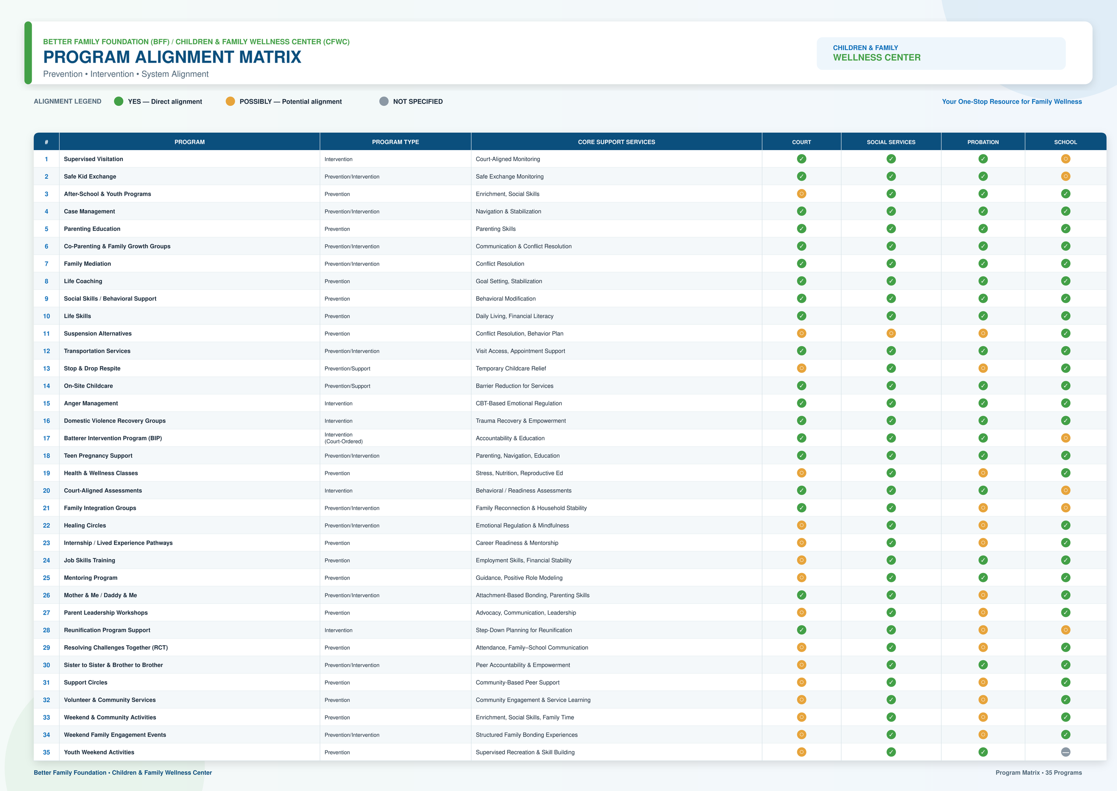Click row number 20 for Court-Aligned Assessments
This screenshot has height=791, width=1117.
pyautogui.click(x=46, y=490)
